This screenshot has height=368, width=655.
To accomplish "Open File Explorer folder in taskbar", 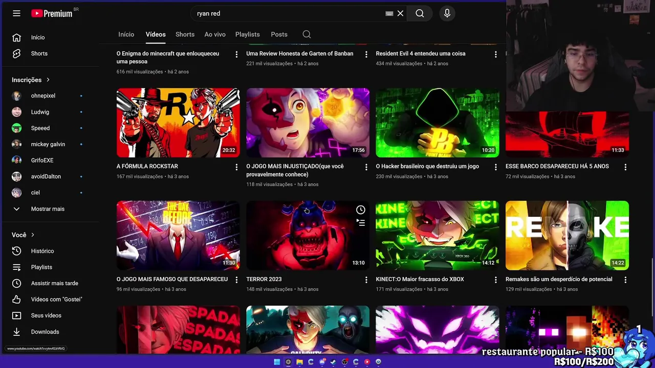I will coord(299,362).
